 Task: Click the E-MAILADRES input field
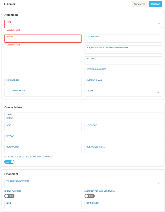[x=43, y=82]
